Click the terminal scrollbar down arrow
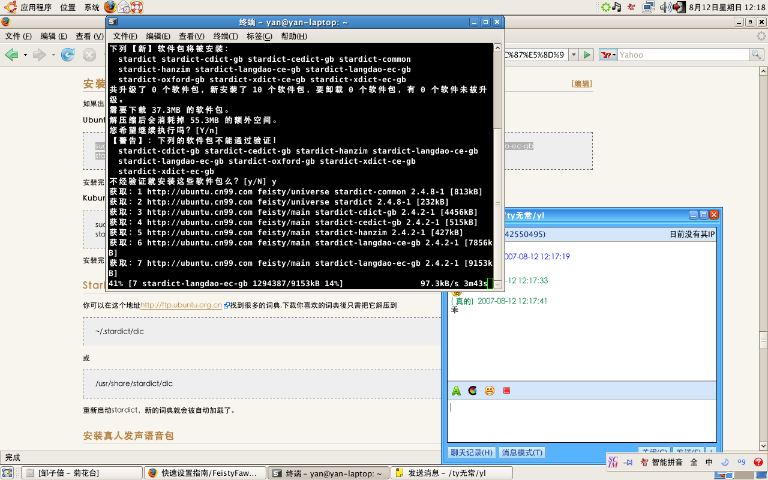Image resolution: width=768 pixels, height=480 pixels. [x=497, y=284]
